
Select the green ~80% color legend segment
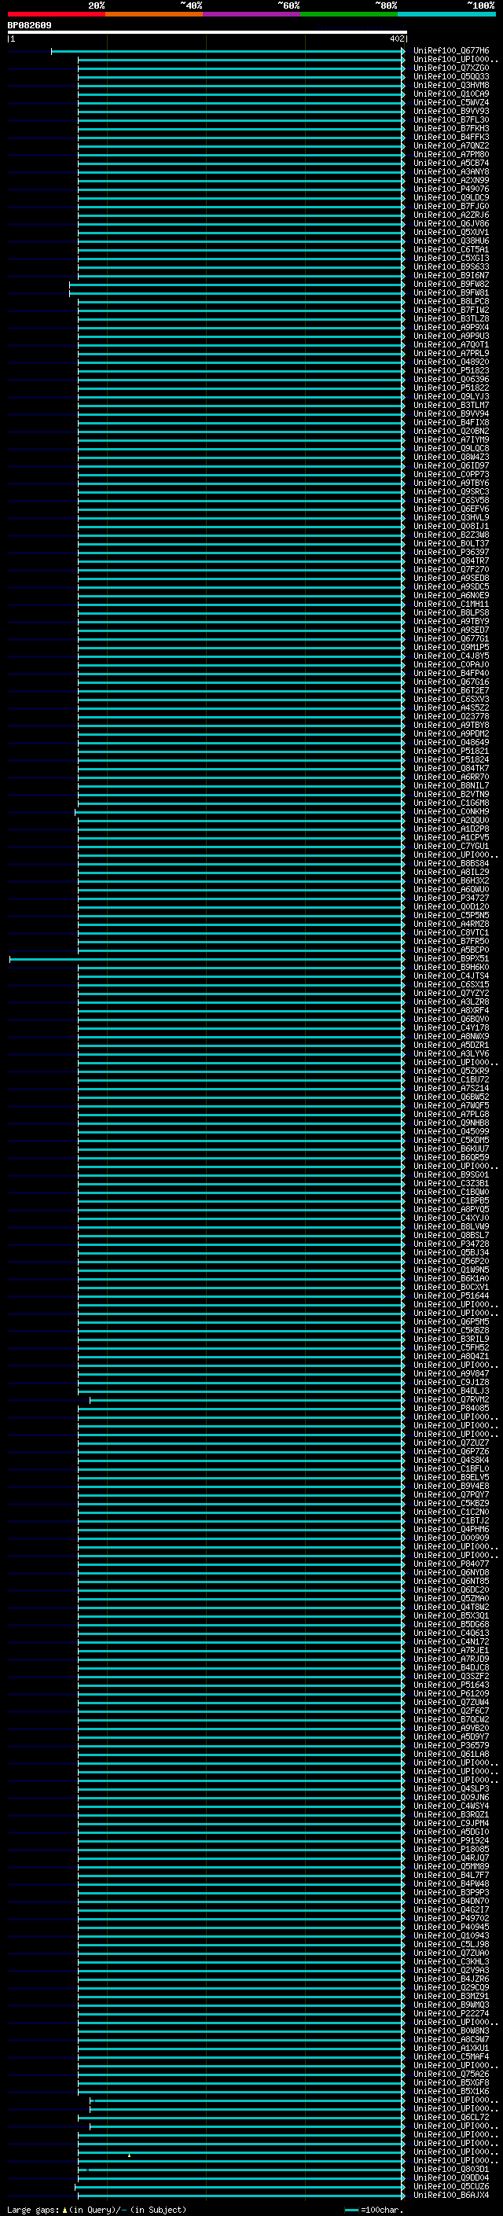349,14
